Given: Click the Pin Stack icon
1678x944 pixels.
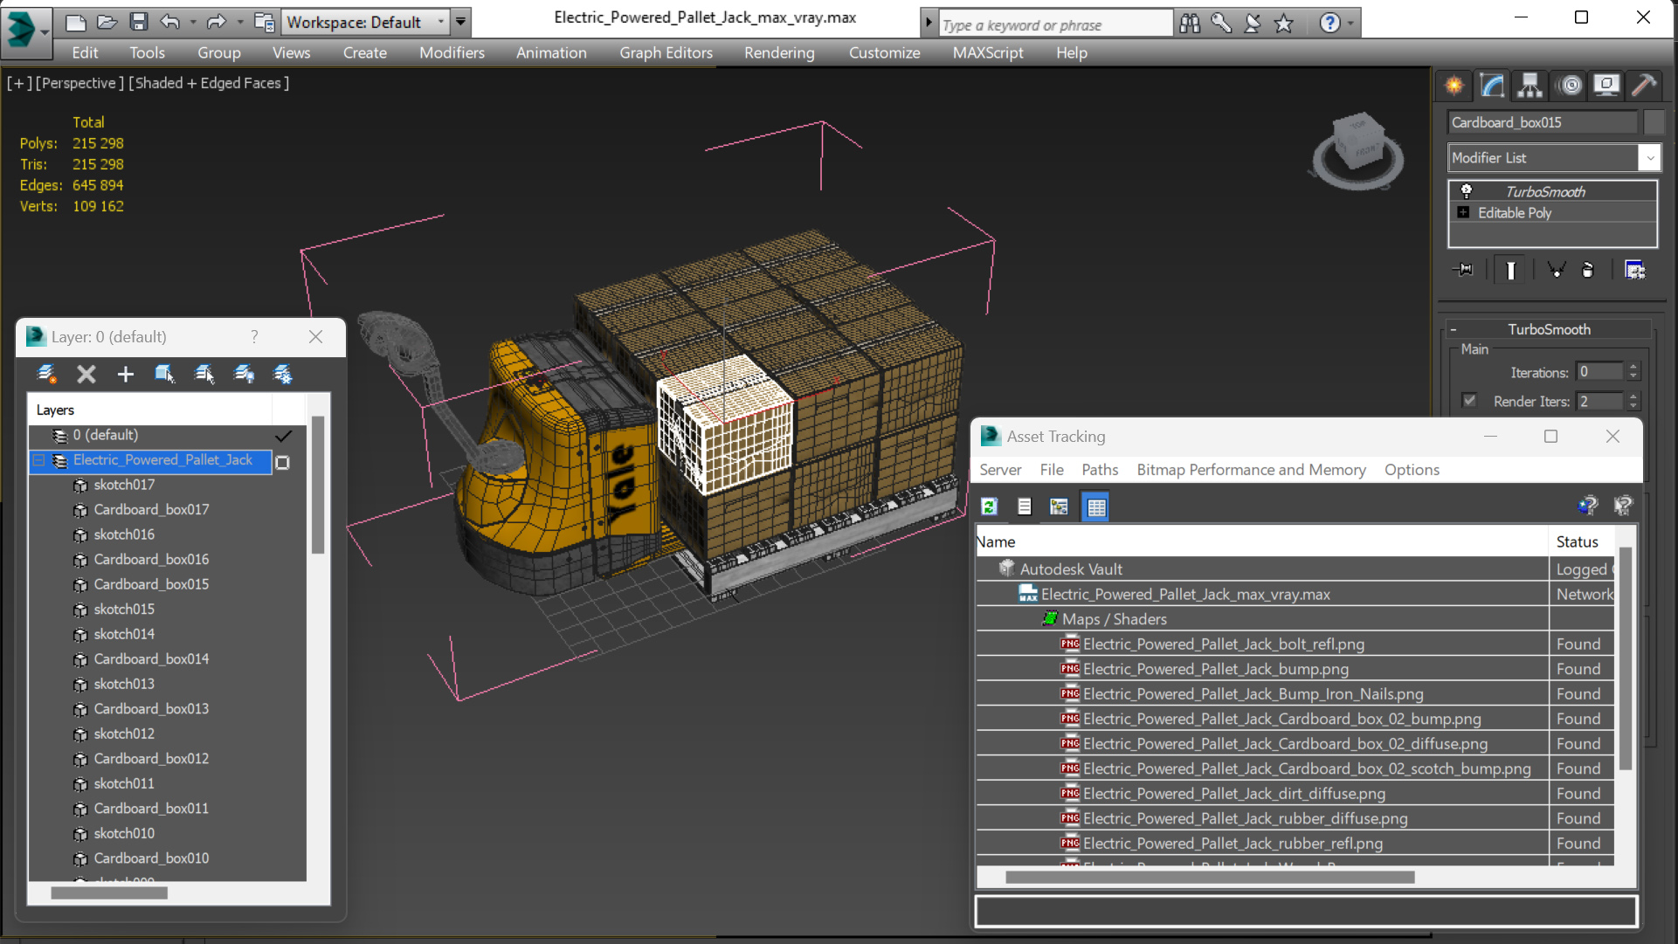Looking at the screenshot, I should (x=1463, y=270).
